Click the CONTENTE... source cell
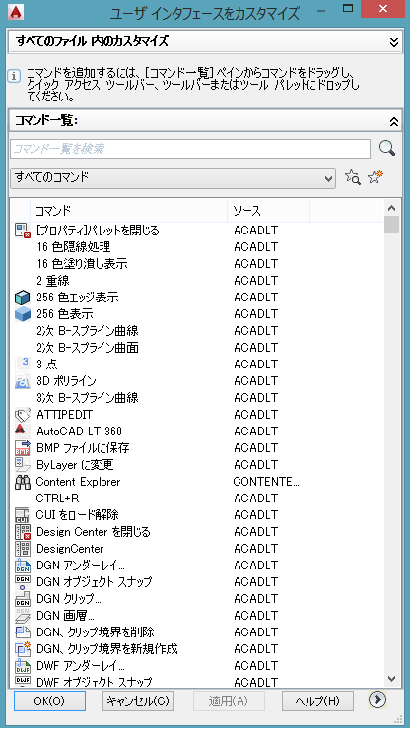Screen dimensions: 410x732 click(x=266, y=482)
